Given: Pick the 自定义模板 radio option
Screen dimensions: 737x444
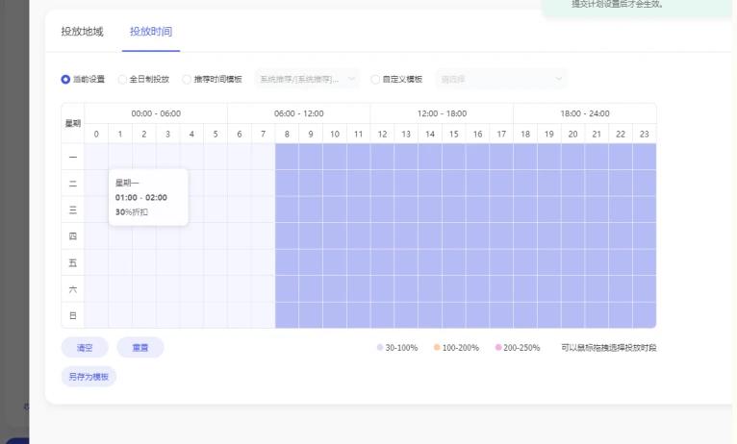Looking at the screenshot, I should 377,79.
